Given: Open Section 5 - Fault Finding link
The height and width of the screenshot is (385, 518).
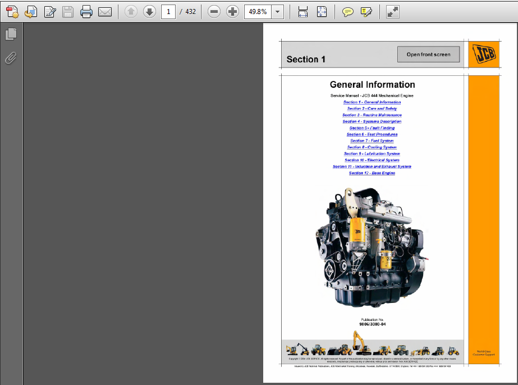Looking at the screenshot, I should pos(372,128).
